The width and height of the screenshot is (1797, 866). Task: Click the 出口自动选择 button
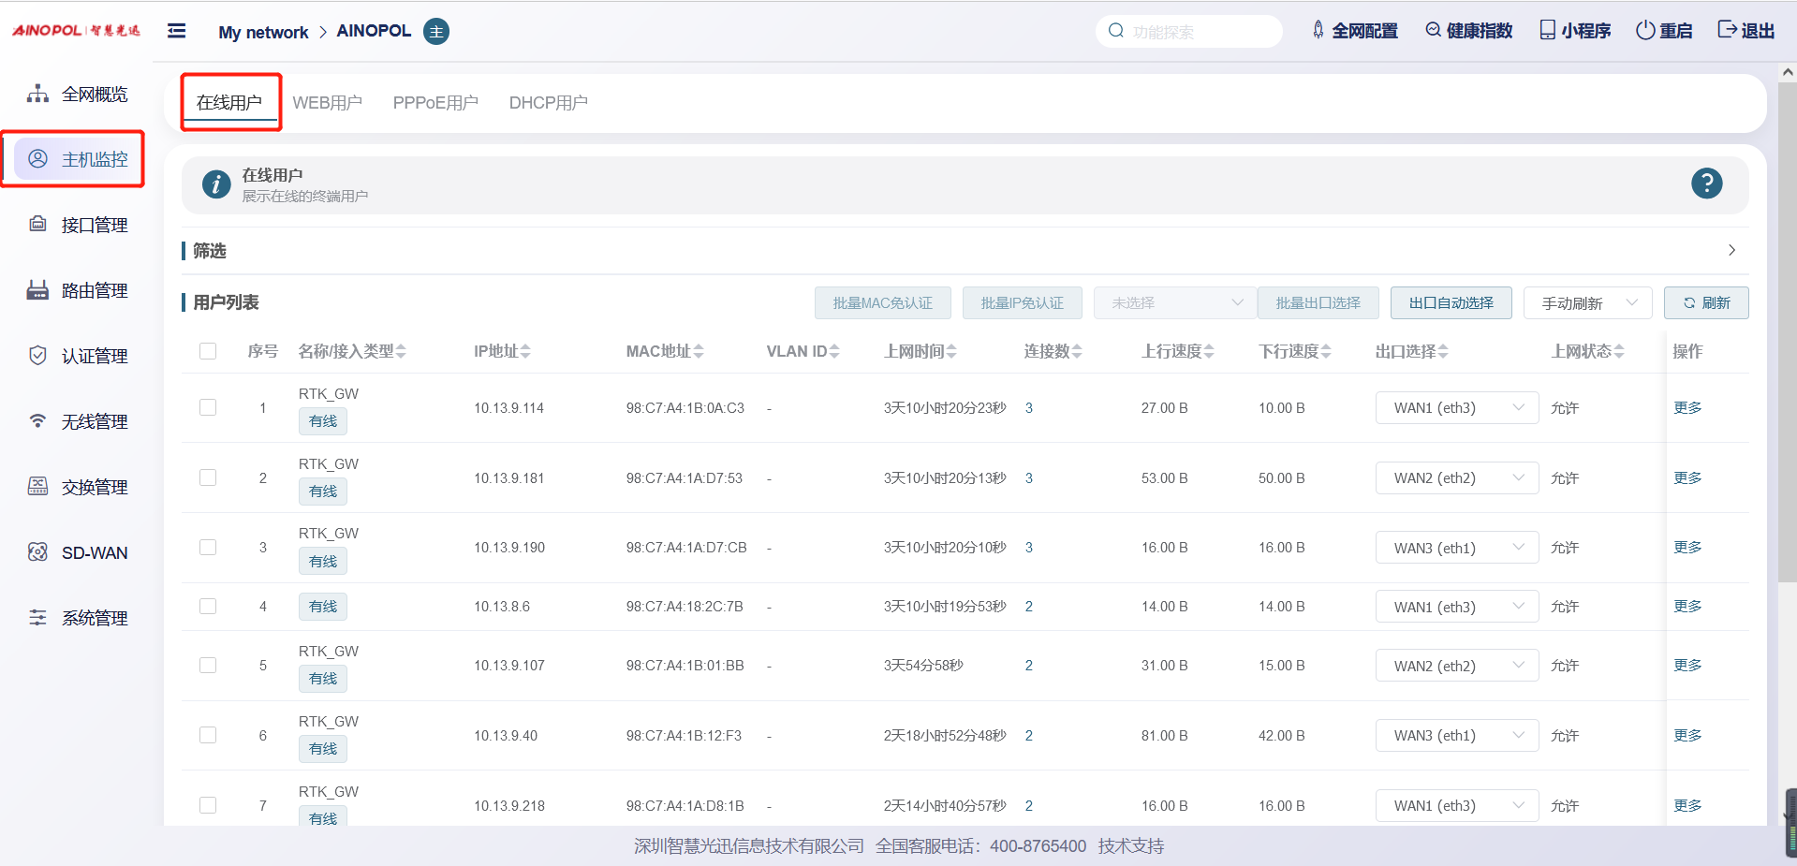[x=1451, y=303]
